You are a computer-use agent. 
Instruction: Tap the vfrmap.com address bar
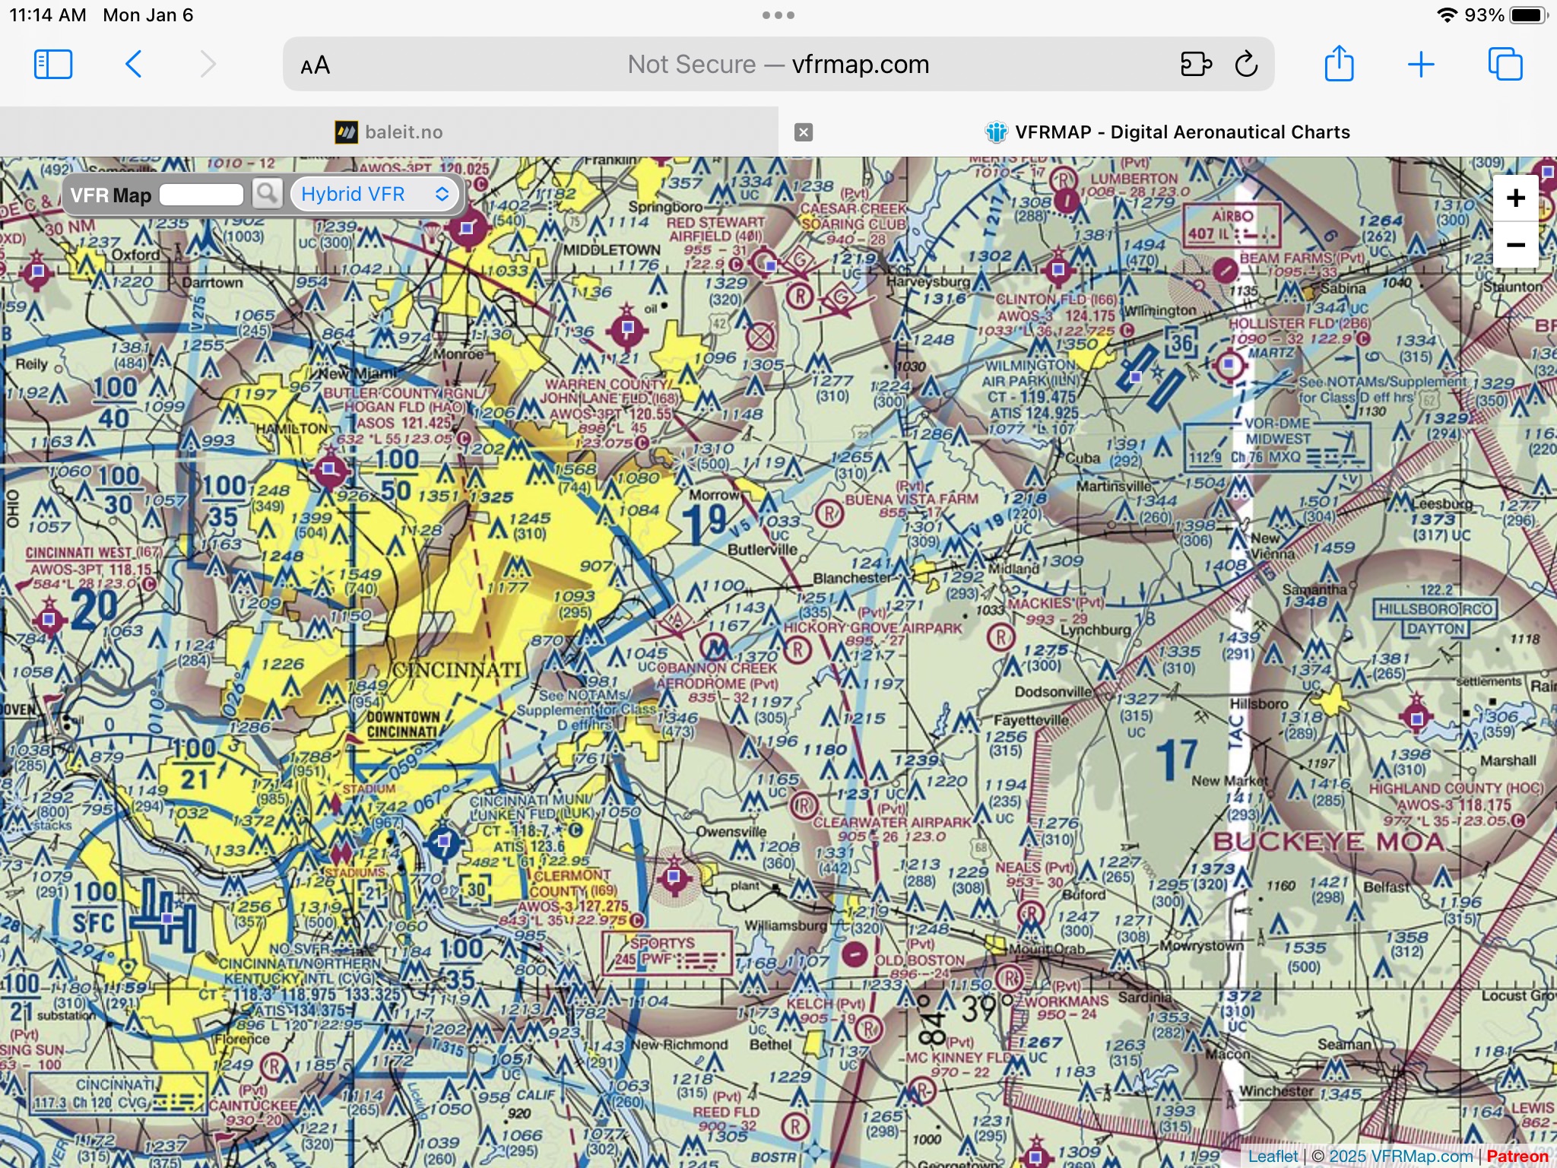[x=778, y=65]
